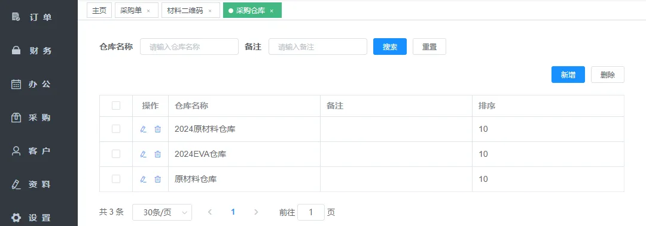Screen dimensions: 646x226
Task: Open the 30条/页 page size dropdown
Action: click(x=162, y=212)
